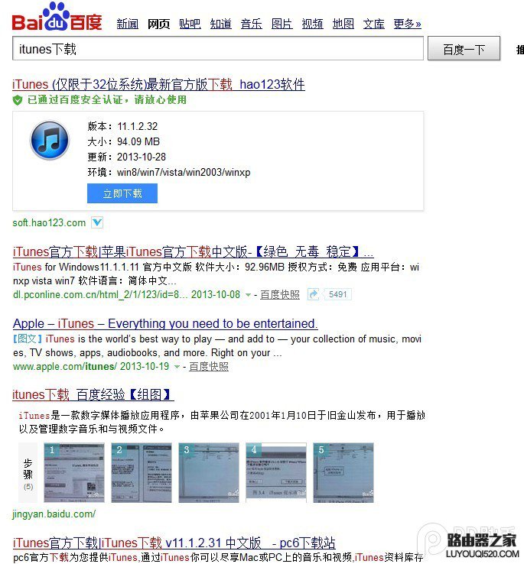Screen dimensions: 524x564
Task: Switch to the 音乐 tab
Action: [x=252, y=24]
